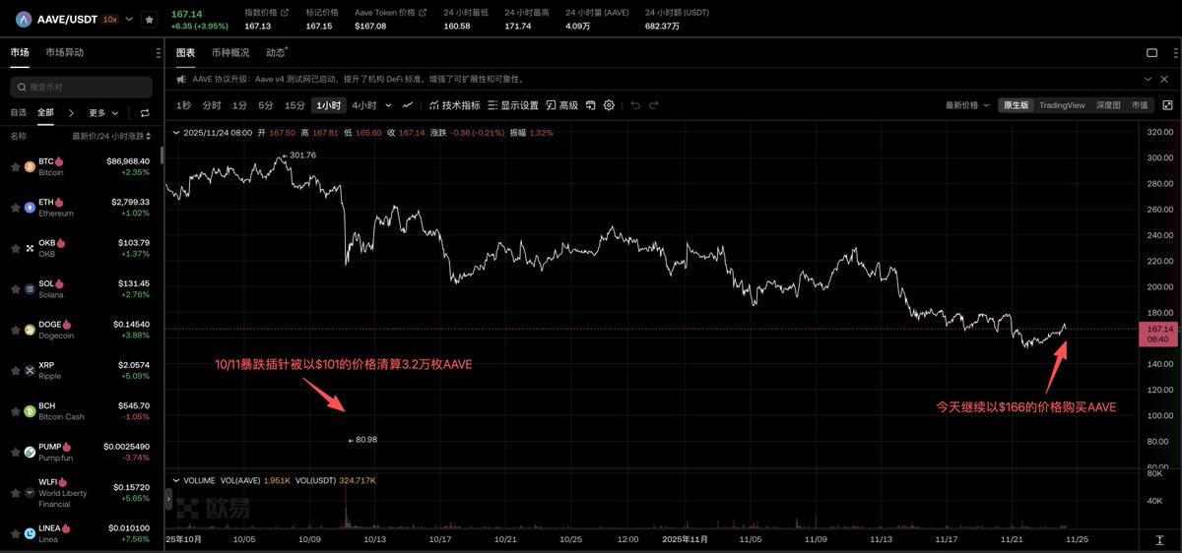Favorite XRP with its star icon
Screen dimensions: 1182x553
point(15,370)
